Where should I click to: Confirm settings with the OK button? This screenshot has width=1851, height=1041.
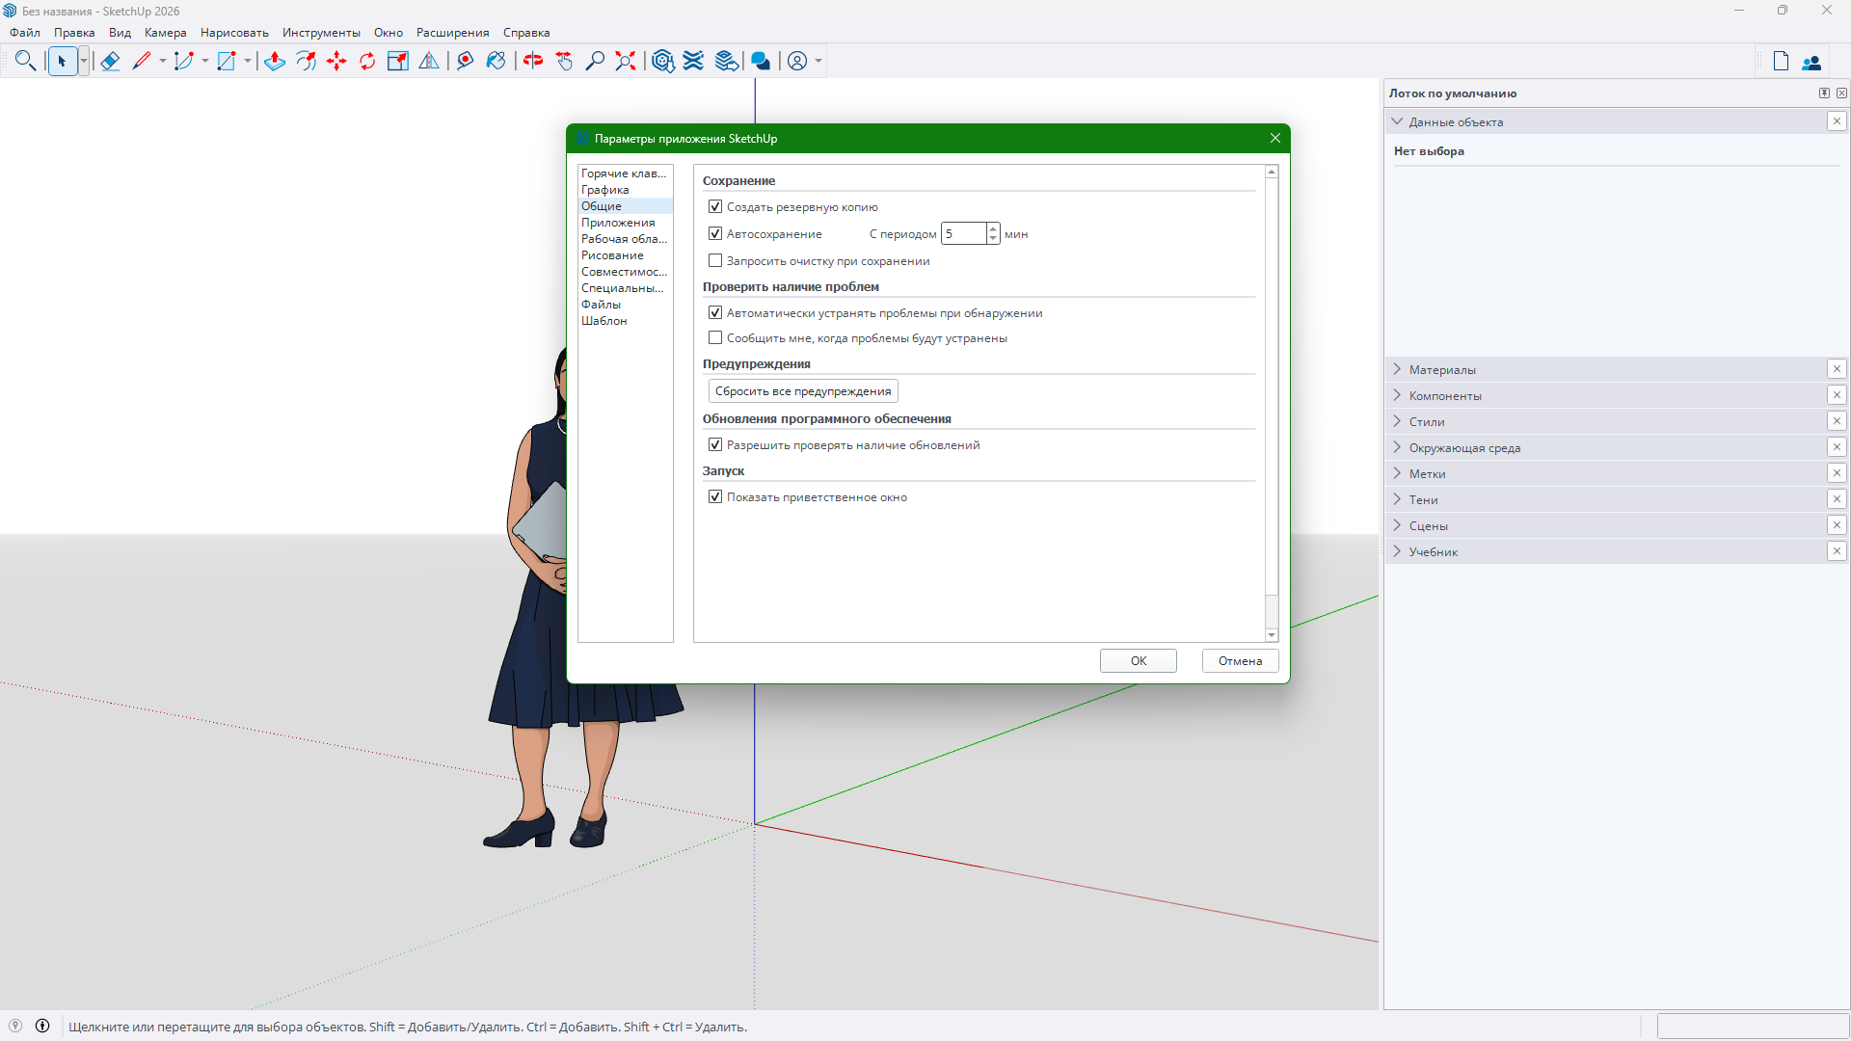(x=1138, y=660)
